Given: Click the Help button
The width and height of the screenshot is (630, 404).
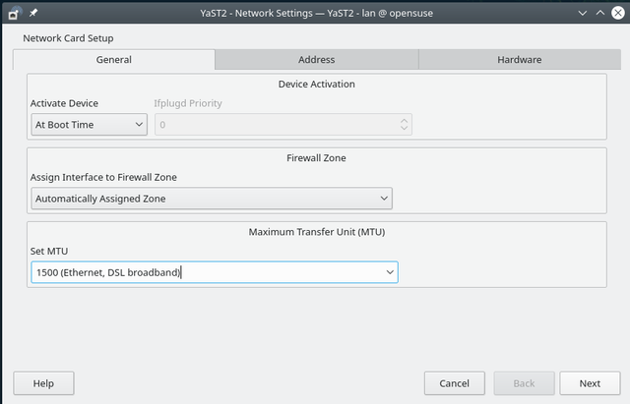Looking at the screenshot, I should coord(43,383).
